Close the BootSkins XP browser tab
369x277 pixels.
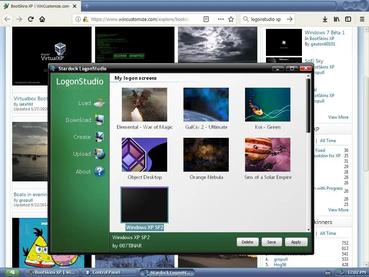(x=75, y=6)
